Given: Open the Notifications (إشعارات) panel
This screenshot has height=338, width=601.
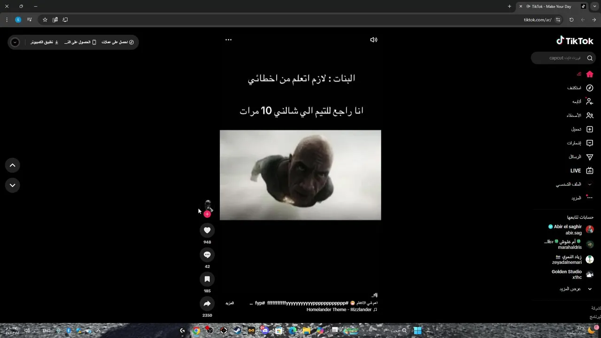Looking at the screenshot, I should pyautogui.click(x=580, y=143).
